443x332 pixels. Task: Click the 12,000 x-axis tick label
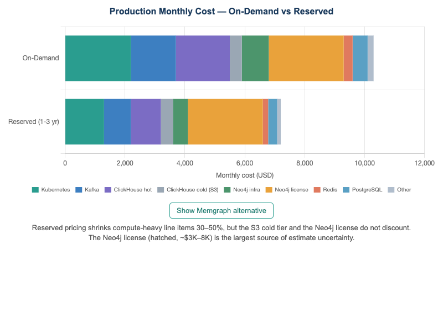(424, 163)
